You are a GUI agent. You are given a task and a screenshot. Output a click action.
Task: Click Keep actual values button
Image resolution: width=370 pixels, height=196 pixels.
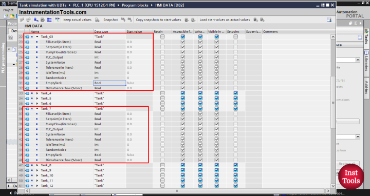pyautogui.click(x=78, y=20)
